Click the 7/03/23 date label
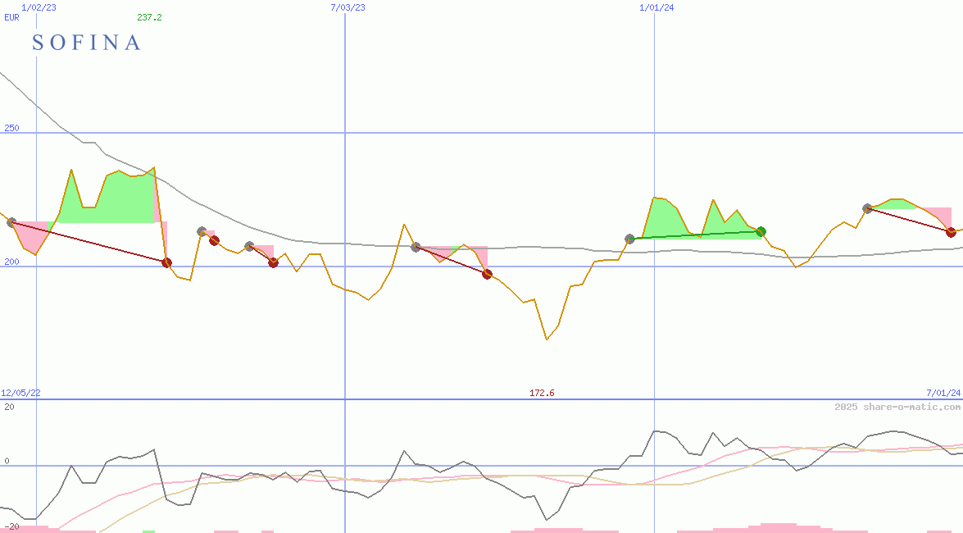963x533 pixels. 347,7
